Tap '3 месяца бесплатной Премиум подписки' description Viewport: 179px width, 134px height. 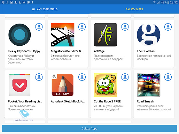coord(22,108)
